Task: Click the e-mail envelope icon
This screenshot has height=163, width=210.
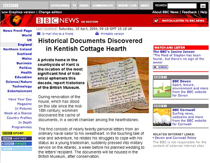Action: pyautogui.click(x=38, y=34)
